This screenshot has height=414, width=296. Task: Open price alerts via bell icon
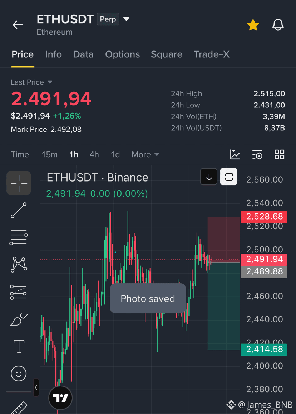coord(278,25)
